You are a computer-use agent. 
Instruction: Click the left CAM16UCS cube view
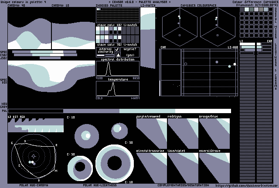click(x=180, y=27)
